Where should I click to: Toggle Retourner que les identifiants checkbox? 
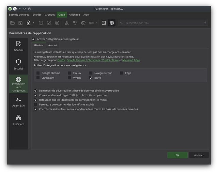(x=35, y=100)
